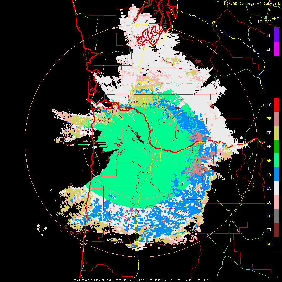
Task: Click the 50 NMI range ring label
Action: point(141,83)
